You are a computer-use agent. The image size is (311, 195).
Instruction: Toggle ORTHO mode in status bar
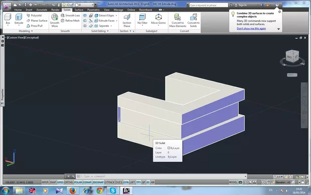(x=69, y=182)
